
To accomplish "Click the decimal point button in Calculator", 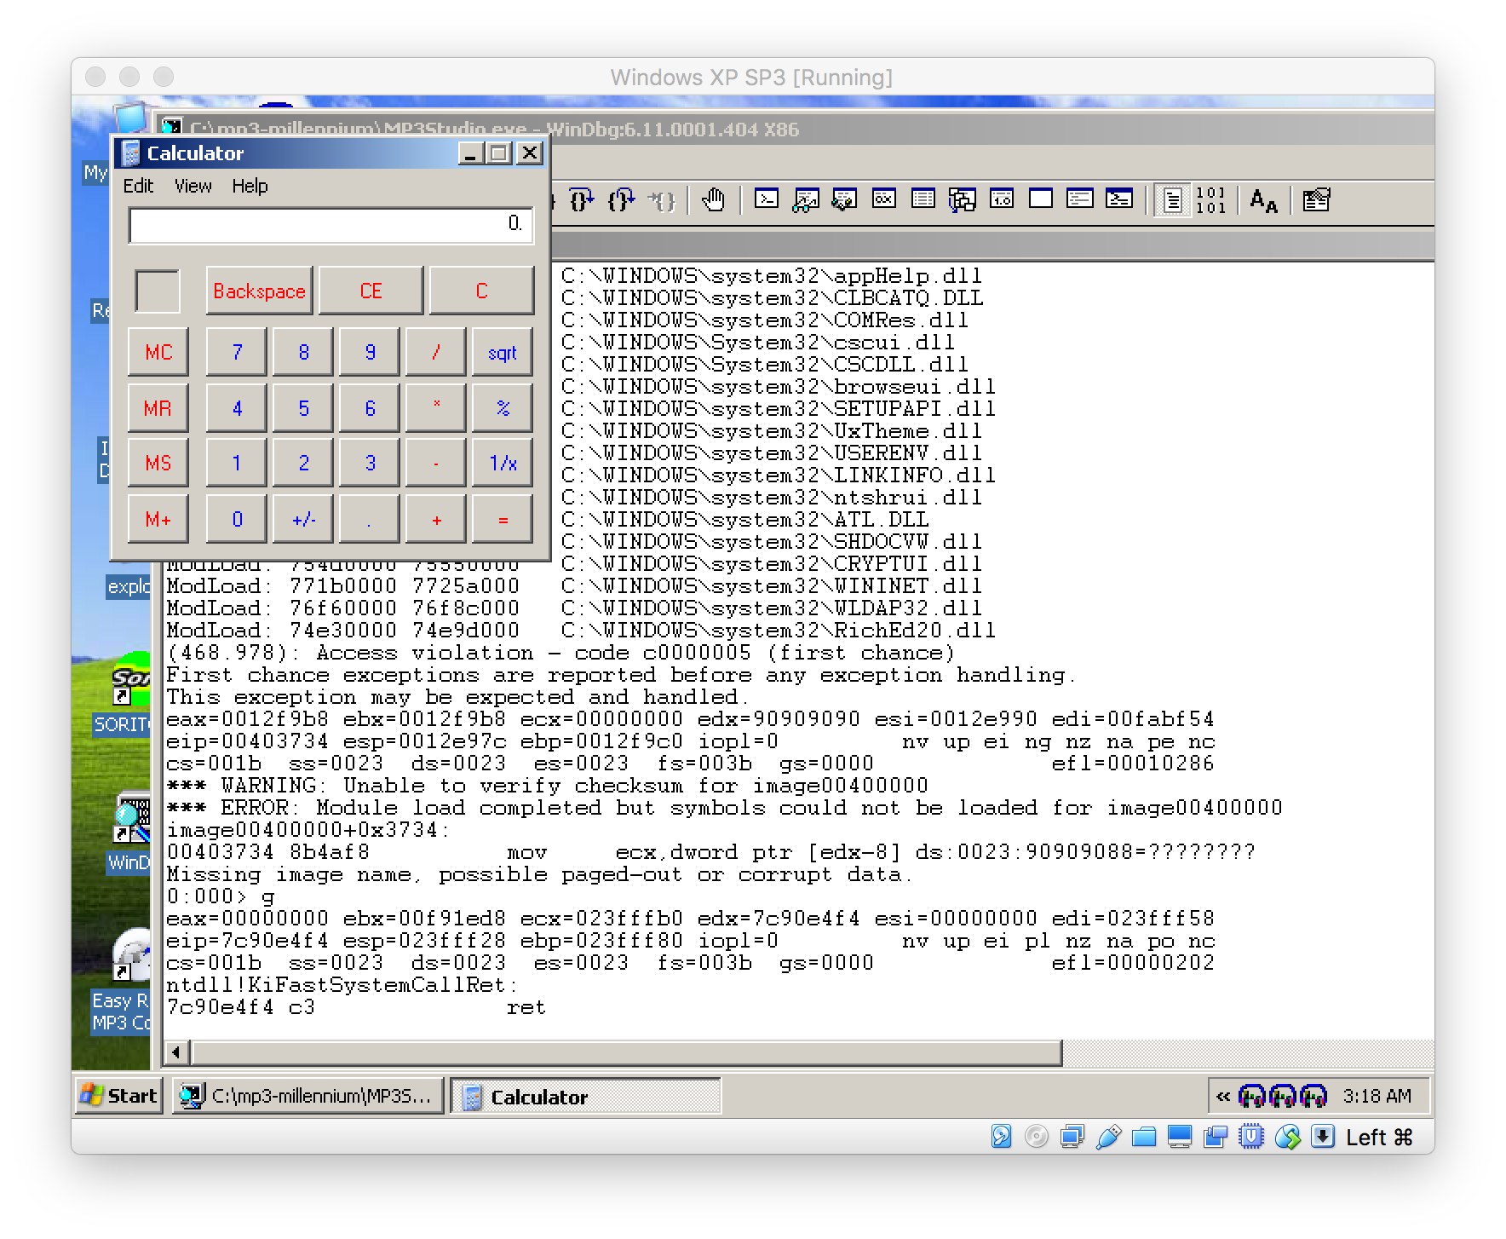I will 370,519.
